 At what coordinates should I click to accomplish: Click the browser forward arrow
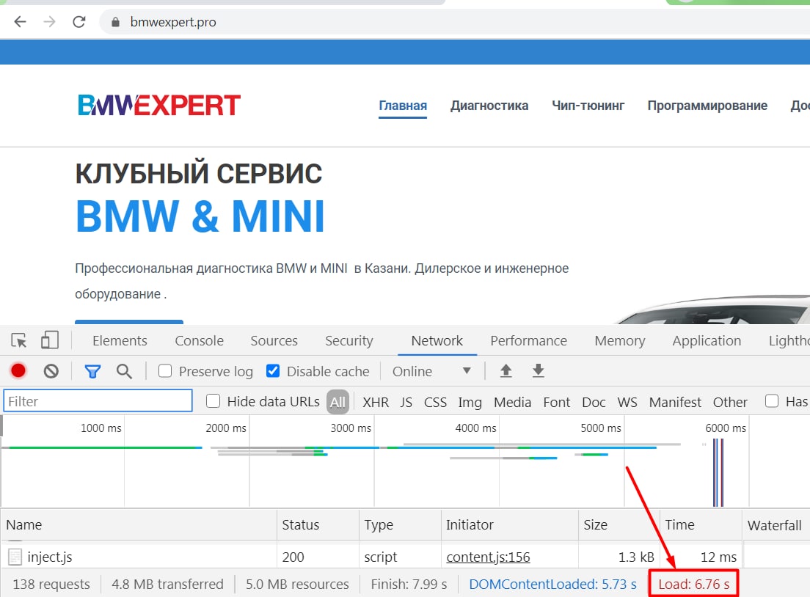[x=50, y=22]
